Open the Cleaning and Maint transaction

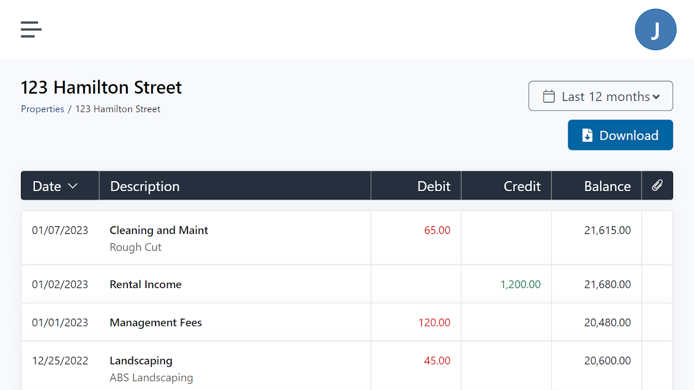coord(159,230)
